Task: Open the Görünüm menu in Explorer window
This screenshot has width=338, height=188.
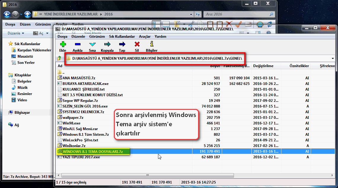Action: pyautogui.click(x=43, y=24)
